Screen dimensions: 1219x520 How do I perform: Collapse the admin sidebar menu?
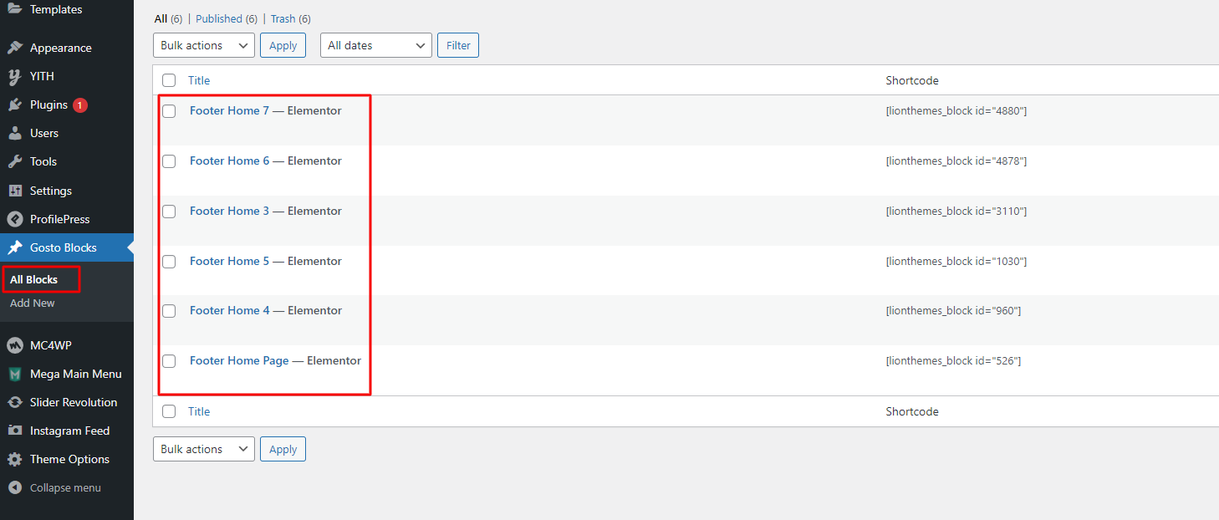tap(64, 487)
